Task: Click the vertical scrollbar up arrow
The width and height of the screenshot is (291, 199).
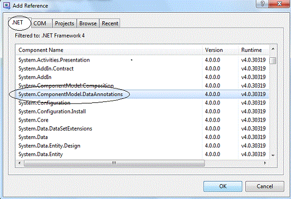Action: tap(273, 49)
